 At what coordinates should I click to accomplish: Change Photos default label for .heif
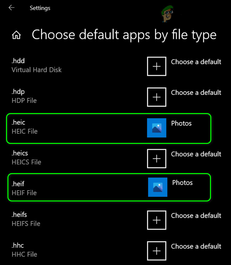point(182,183)
